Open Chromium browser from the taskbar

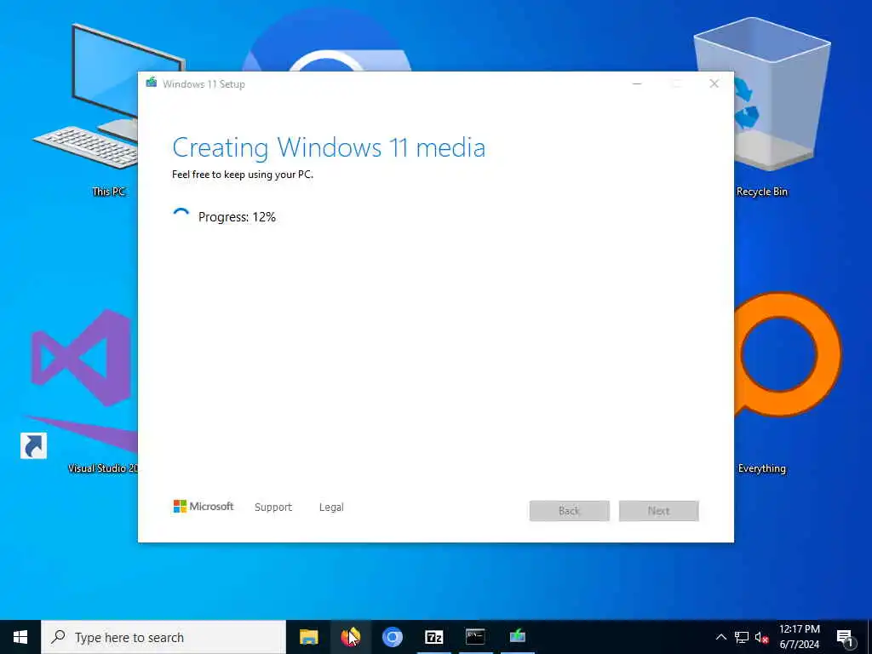[x=392, y=637]
